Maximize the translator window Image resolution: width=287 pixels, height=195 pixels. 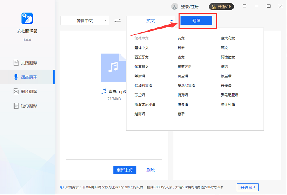[x=269, y=6]
